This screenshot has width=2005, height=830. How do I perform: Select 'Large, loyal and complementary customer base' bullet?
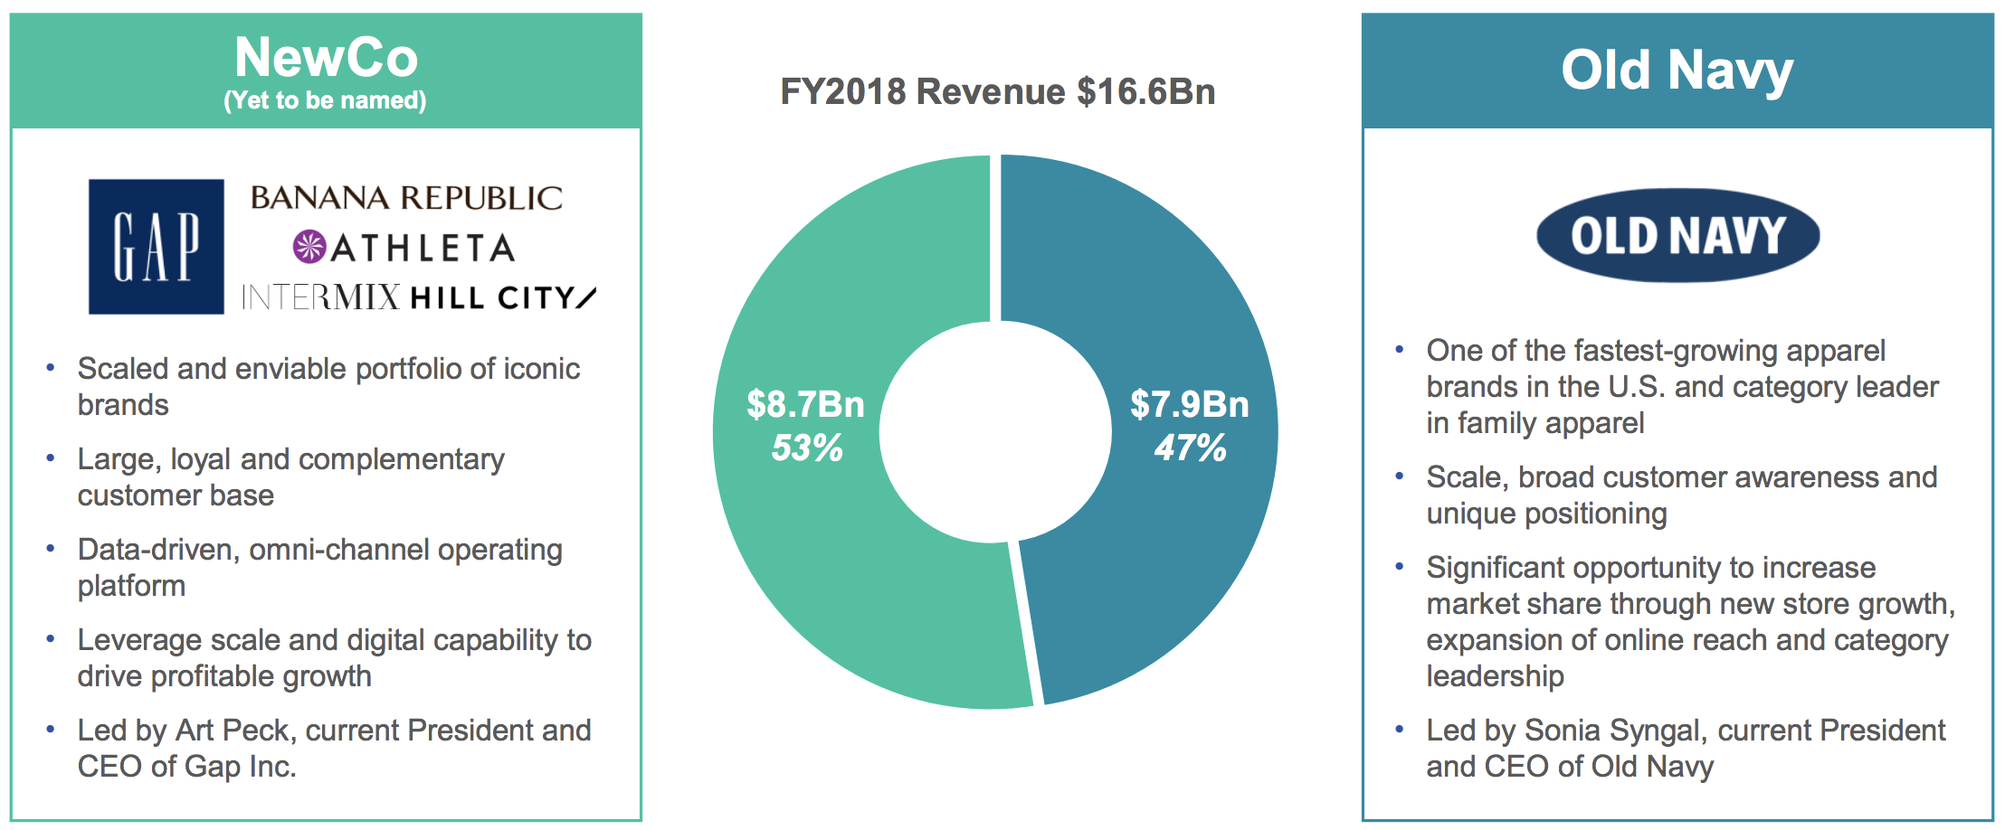tap(290, 476)
